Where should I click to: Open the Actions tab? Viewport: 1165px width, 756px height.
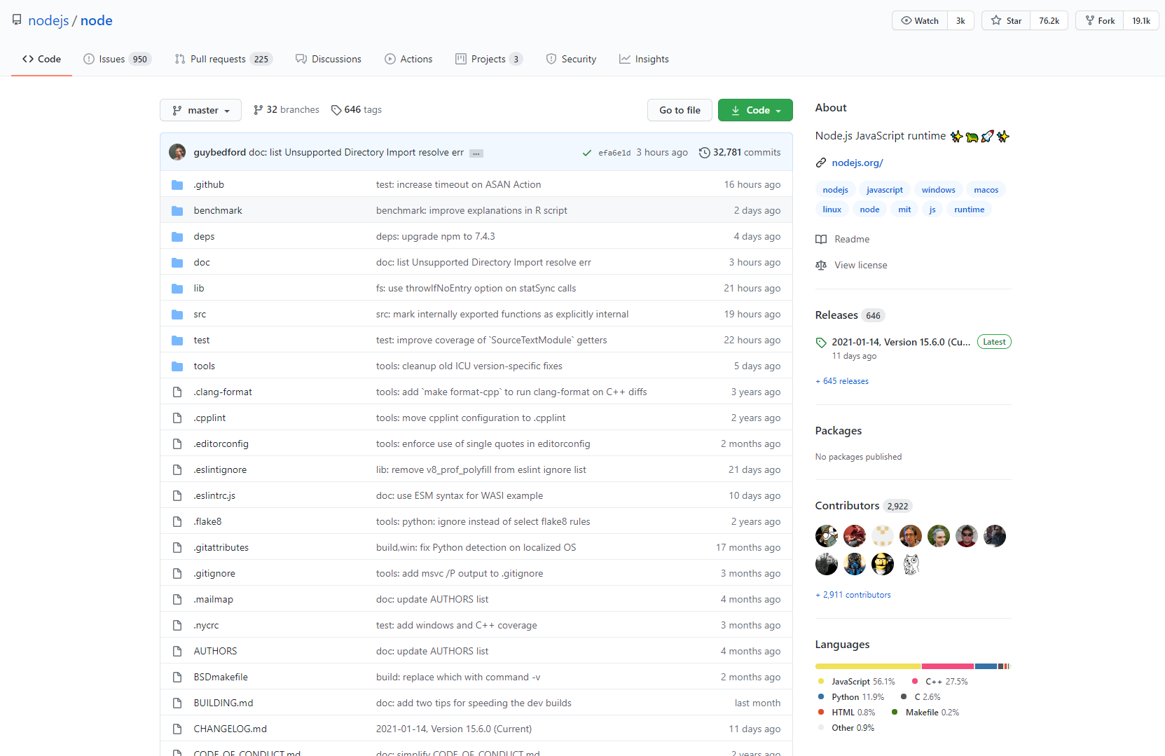tap(408, 59)
